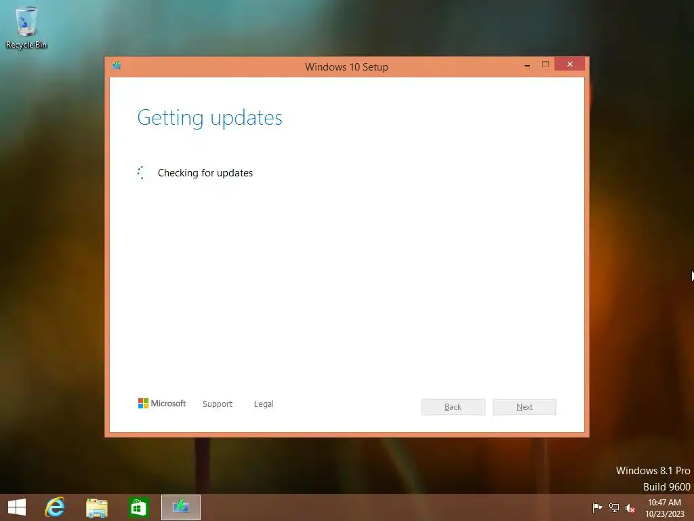Click the Next button
Screen dimensions: 694x521
[x=525, y=407]
